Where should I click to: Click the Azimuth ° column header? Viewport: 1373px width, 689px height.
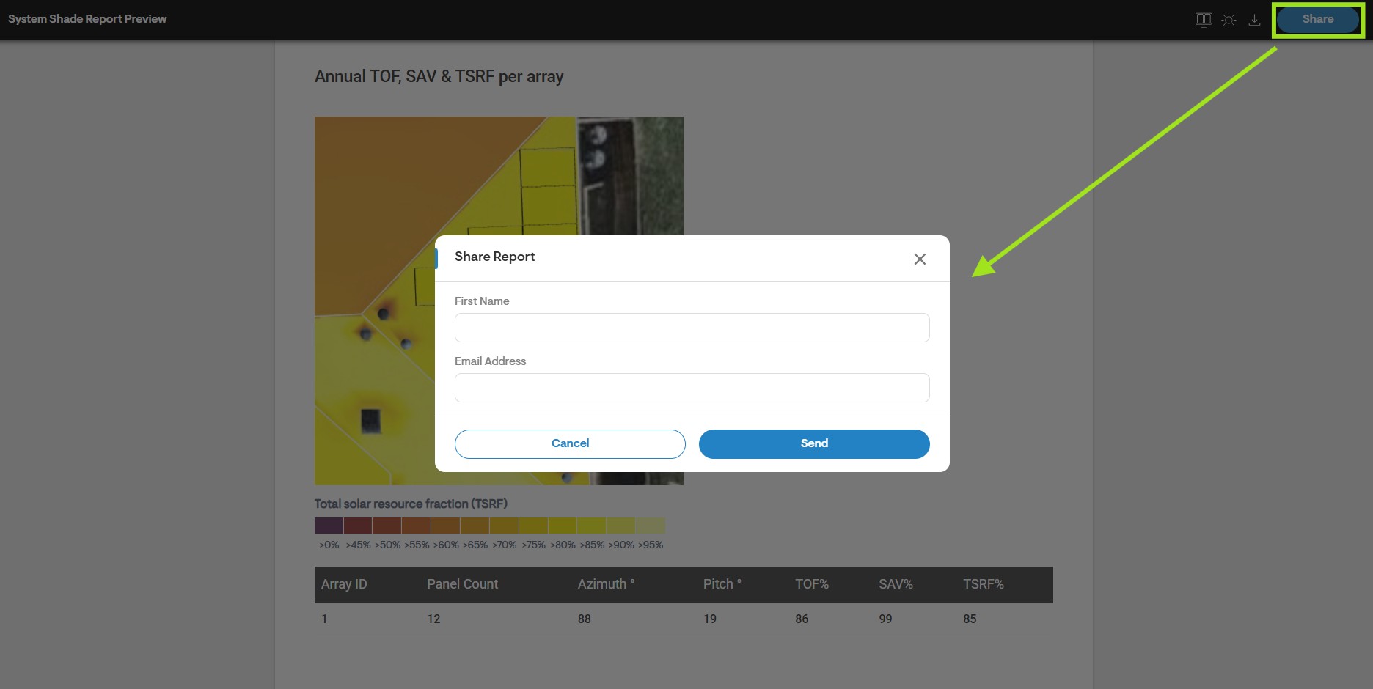point(606,584)
